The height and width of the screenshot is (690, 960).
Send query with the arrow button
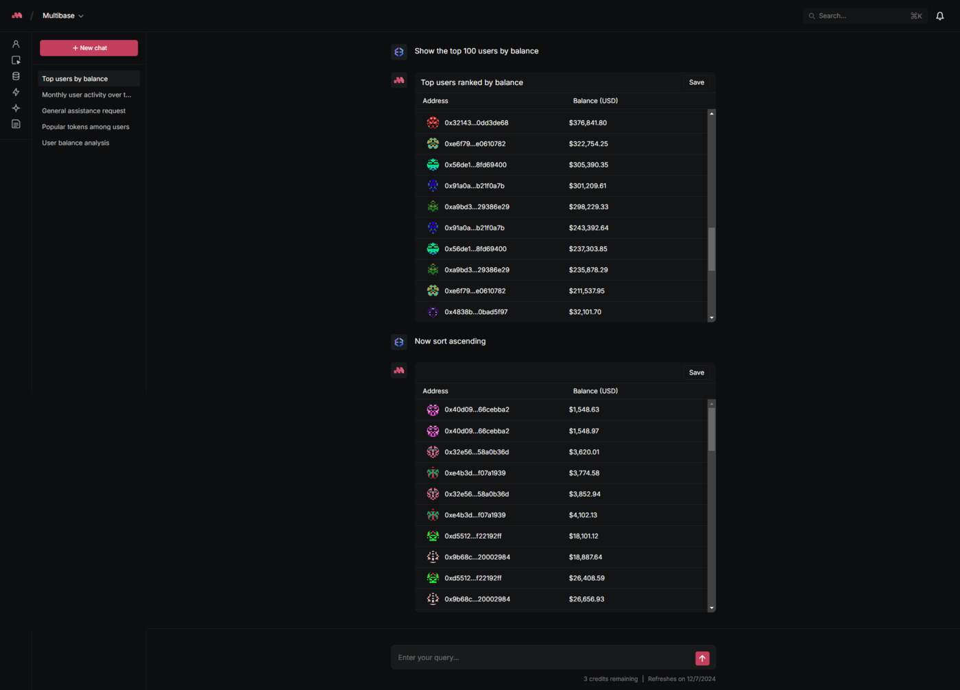pyautogui.click(x=702, y=658)
